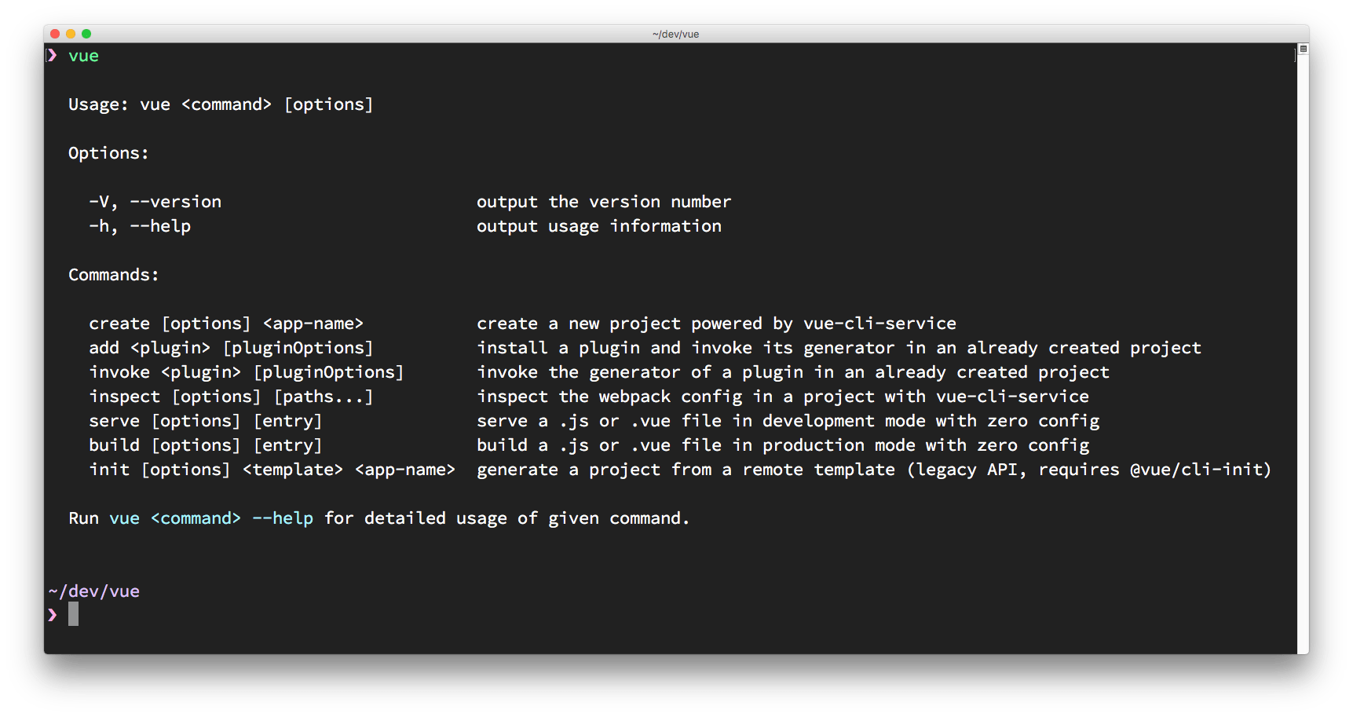Click the '-h, --help' option in the Options list
The width and height of the screenshot is (1353, 717).
pos(140,226)
